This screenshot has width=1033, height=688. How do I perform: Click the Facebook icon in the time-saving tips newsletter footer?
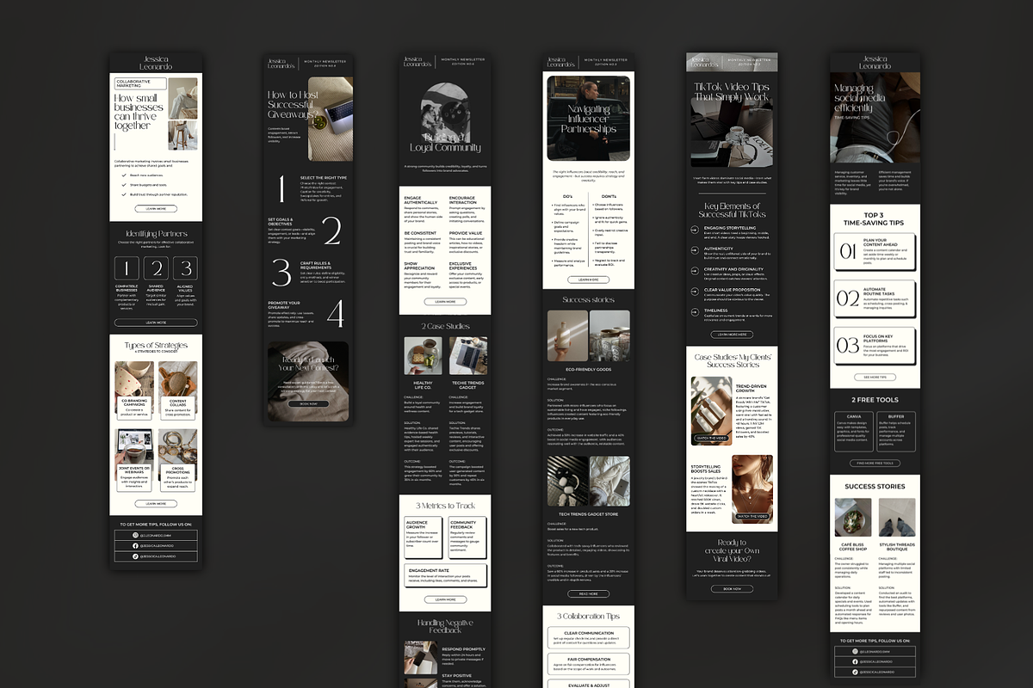856,662
